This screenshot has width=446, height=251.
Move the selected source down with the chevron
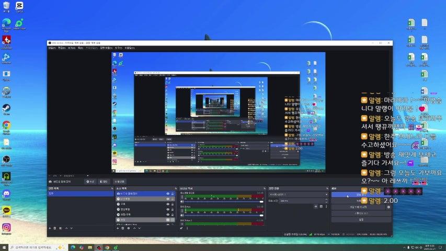pos(140,228)
